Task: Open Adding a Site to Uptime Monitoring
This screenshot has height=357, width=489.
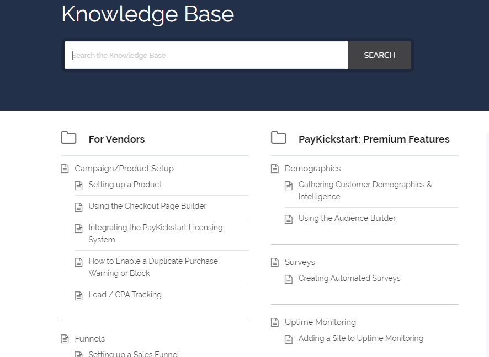Action: (361, 338)
